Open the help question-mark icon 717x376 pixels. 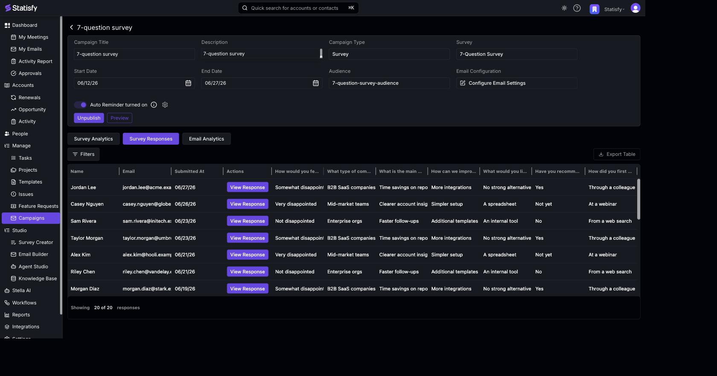tap(577, 8)
